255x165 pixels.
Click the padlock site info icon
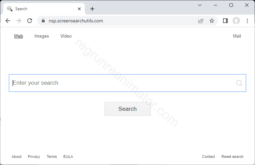[x=43, y=21]
